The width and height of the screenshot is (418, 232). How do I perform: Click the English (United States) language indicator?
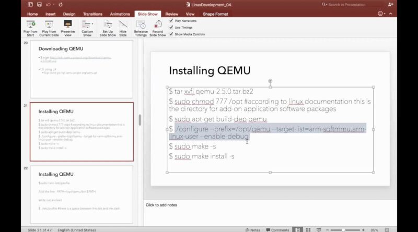(76, 230)
